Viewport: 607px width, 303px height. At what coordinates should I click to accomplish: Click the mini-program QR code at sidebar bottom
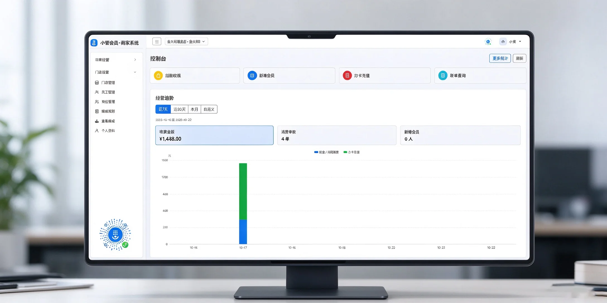(115, 235)
